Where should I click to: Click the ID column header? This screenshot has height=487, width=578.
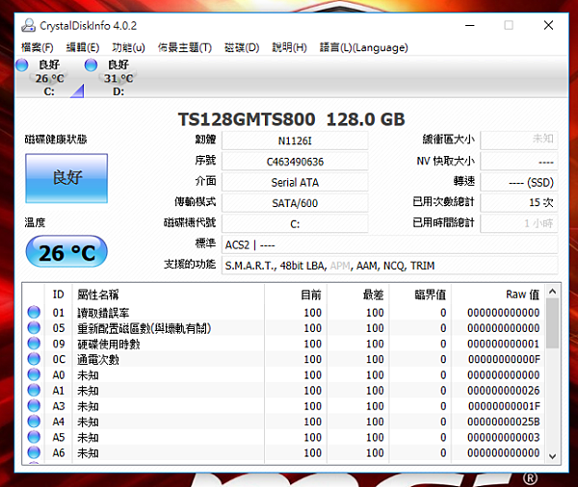pos(58,295)
